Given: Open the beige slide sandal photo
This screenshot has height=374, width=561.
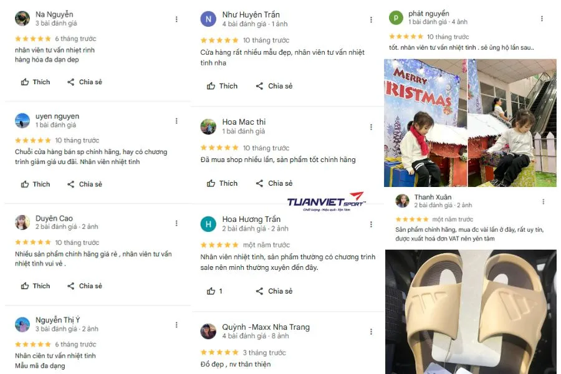Looking at the screenshot, I should [x=471, y=312].
